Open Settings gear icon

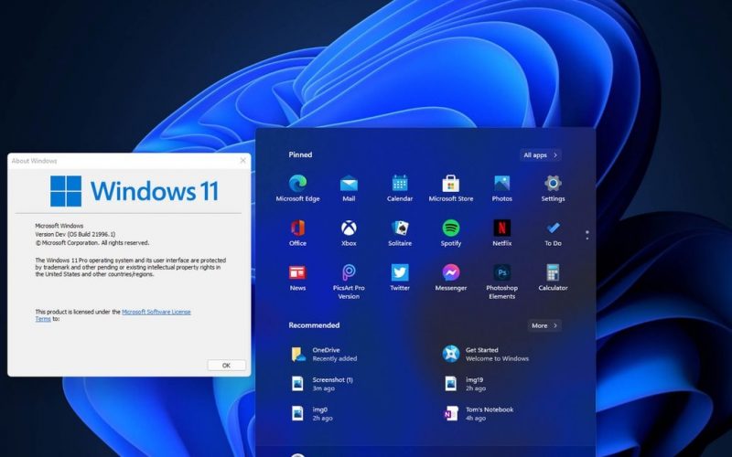(553, 188)
